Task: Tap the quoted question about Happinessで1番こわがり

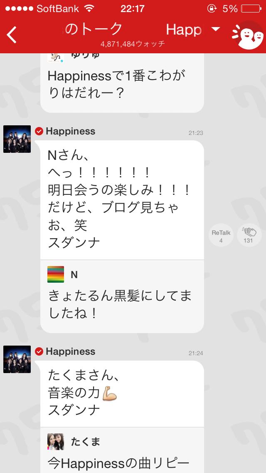Action: tap(122, 83)
